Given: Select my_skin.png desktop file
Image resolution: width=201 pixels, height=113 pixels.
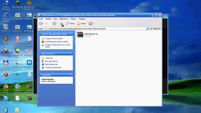Looking at the screenshot, I should (x=18, y=16).
